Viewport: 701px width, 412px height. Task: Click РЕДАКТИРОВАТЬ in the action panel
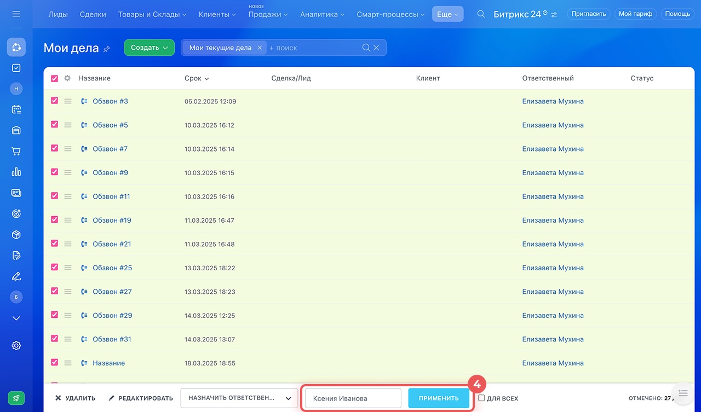[x=141, y=398]
